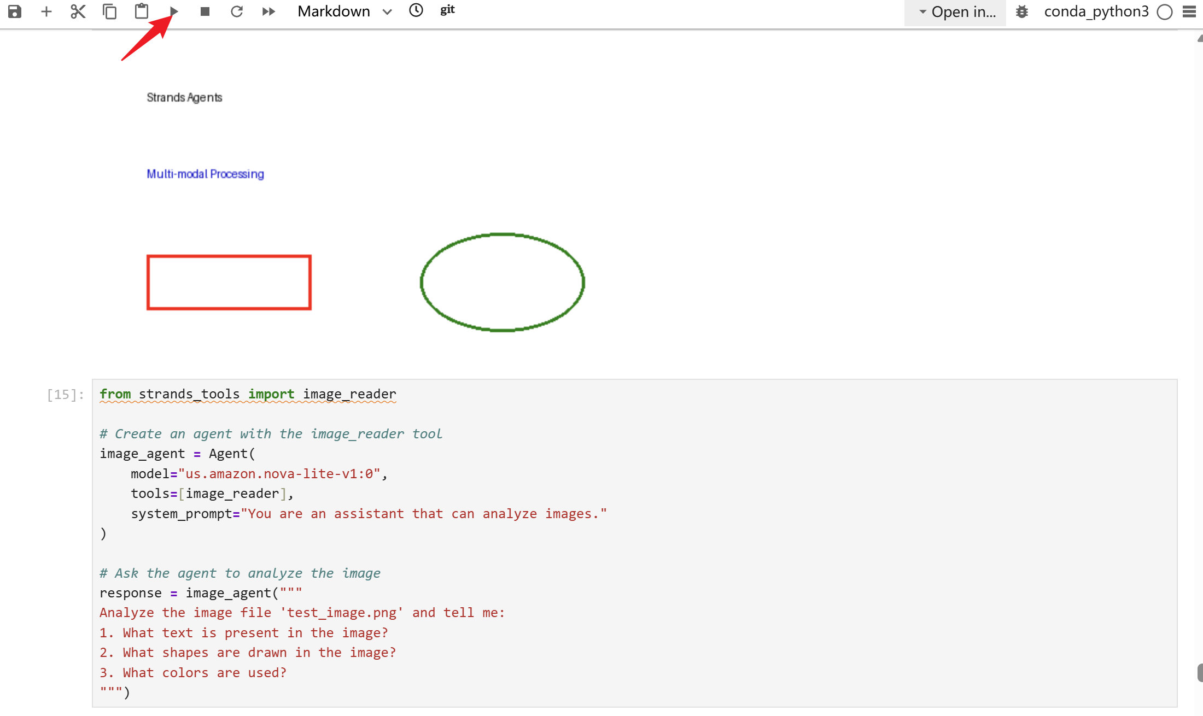Image resolution: width=1203 pixels, height=716 pixels.
Task: Switch kernel via conda_python3 label
Action: coord(1096,11)
